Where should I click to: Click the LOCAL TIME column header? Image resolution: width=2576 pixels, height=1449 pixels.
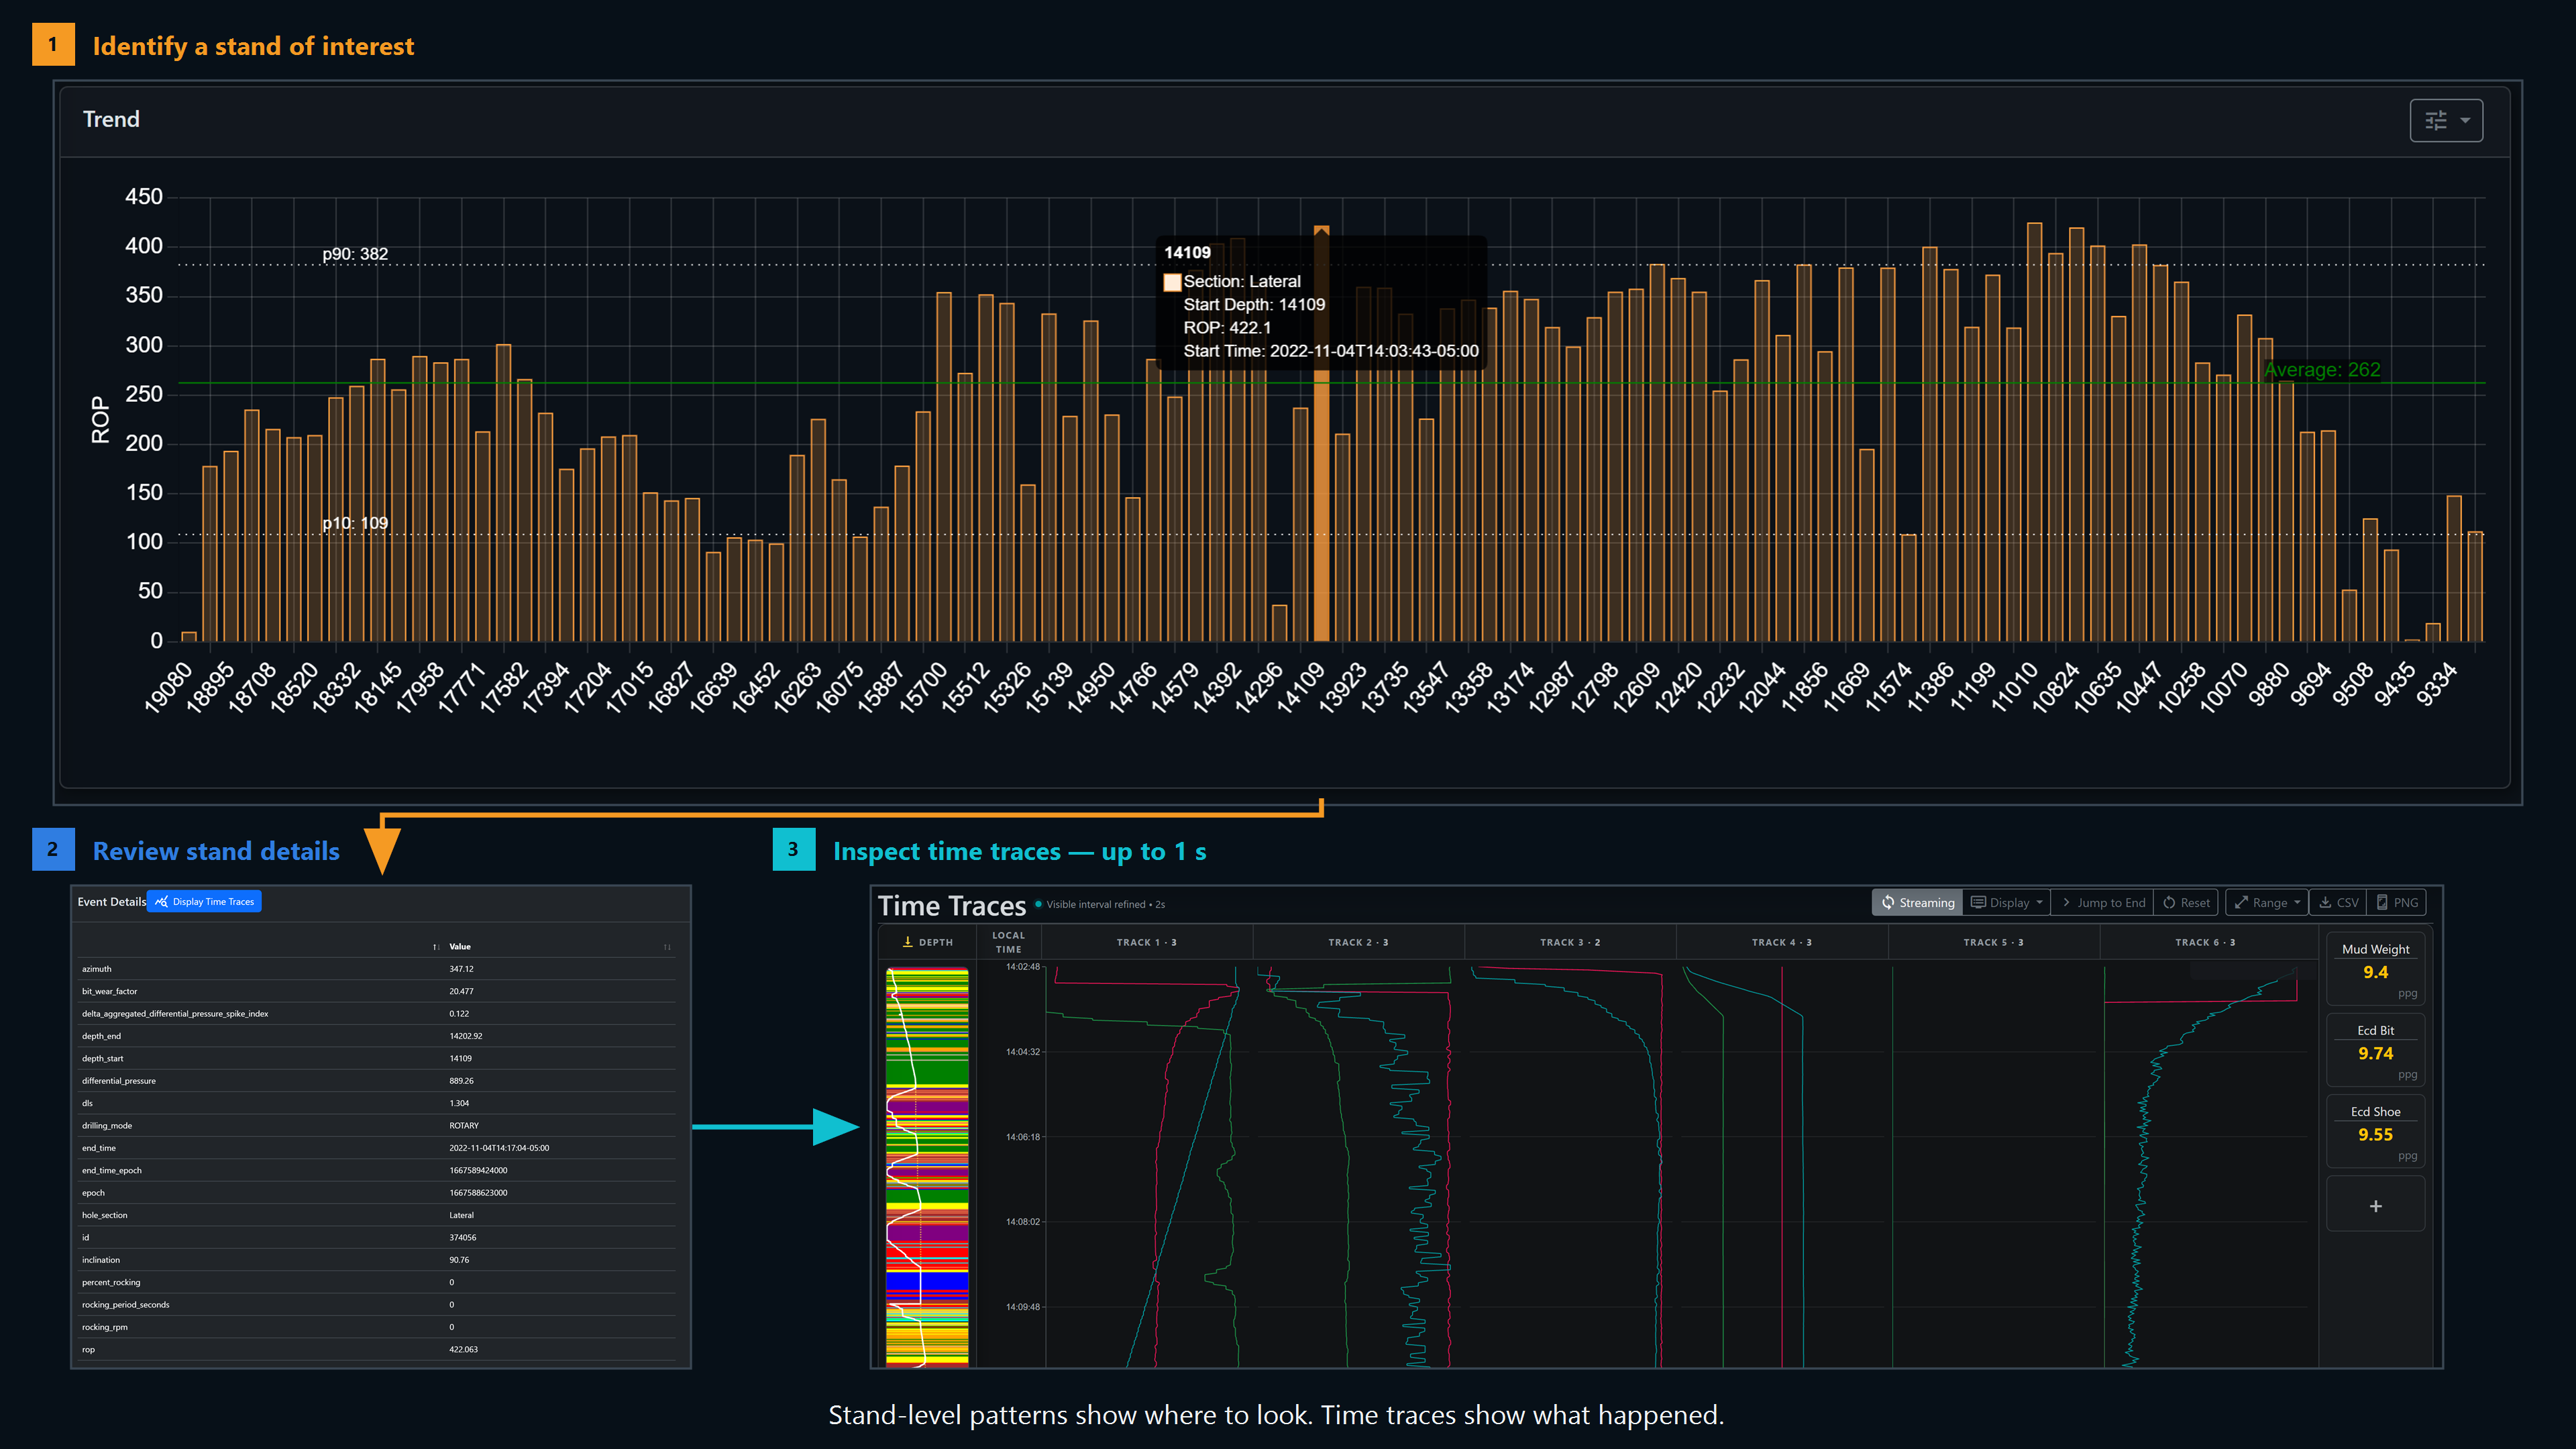coord(1008,942)
